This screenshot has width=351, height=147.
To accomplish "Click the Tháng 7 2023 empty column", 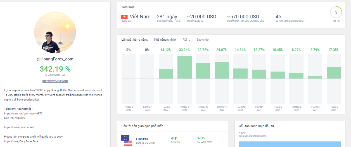I will 147,79.
